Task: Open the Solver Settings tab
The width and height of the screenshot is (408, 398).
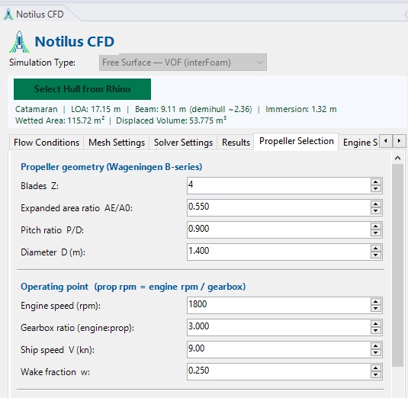Action: [x=183, y=143]
